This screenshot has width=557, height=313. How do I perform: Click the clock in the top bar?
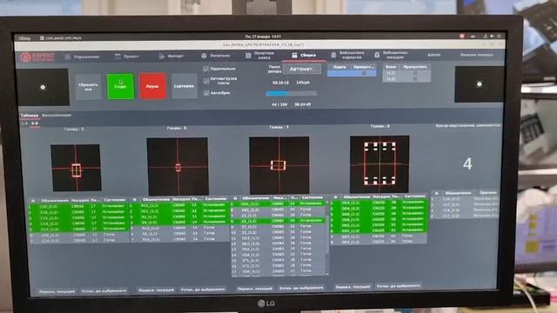[263, 37]
